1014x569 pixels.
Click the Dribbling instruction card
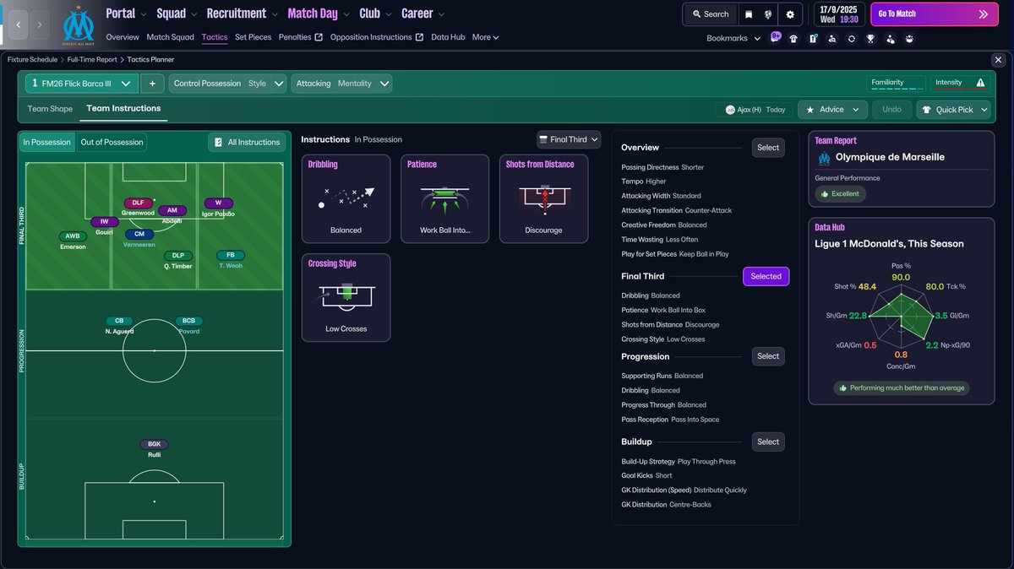click(346, 198)
